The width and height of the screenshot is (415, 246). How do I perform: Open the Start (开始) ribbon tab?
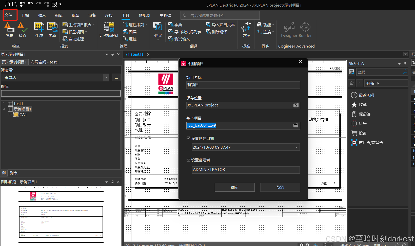coord(25,15)
